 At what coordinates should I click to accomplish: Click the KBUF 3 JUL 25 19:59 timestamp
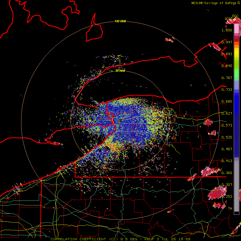[167, 239]
